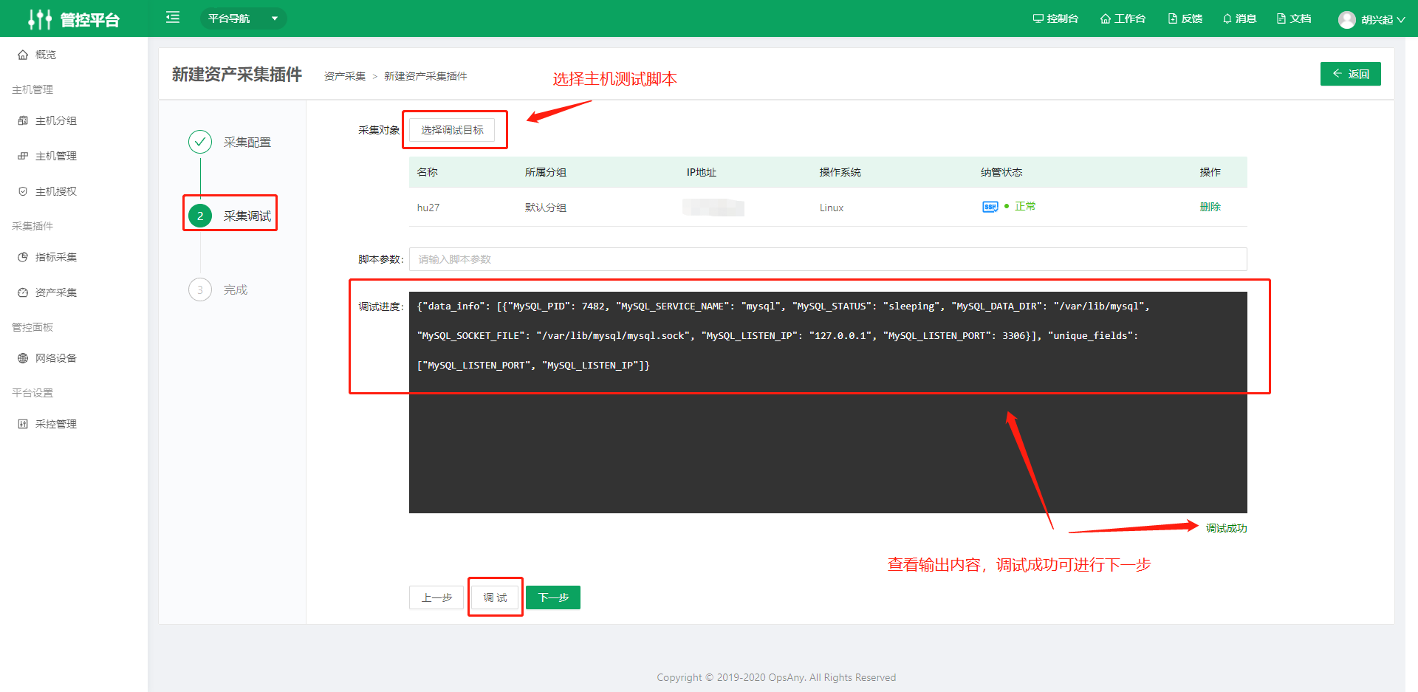
Task: Click the 采控管理 icon
Action: [x=23, y=424]
